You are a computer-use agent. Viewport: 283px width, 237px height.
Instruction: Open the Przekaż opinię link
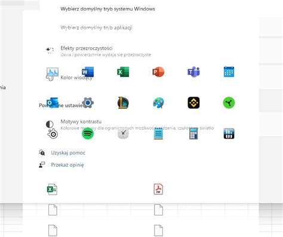click(x=67, y=165)
